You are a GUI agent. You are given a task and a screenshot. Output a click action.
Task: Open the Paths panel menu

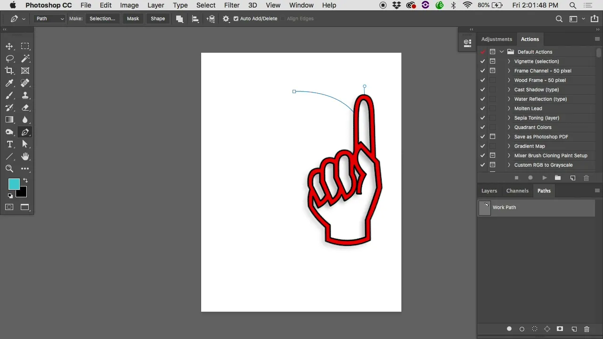click(597, 191)
